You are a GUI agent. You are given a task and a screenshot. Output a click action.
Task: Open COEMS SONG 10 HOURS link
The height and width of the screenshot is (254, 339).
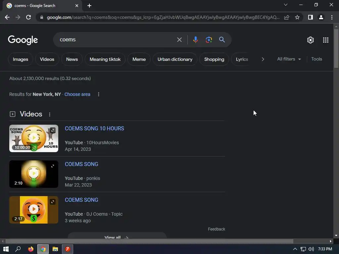tap(94, 129)
